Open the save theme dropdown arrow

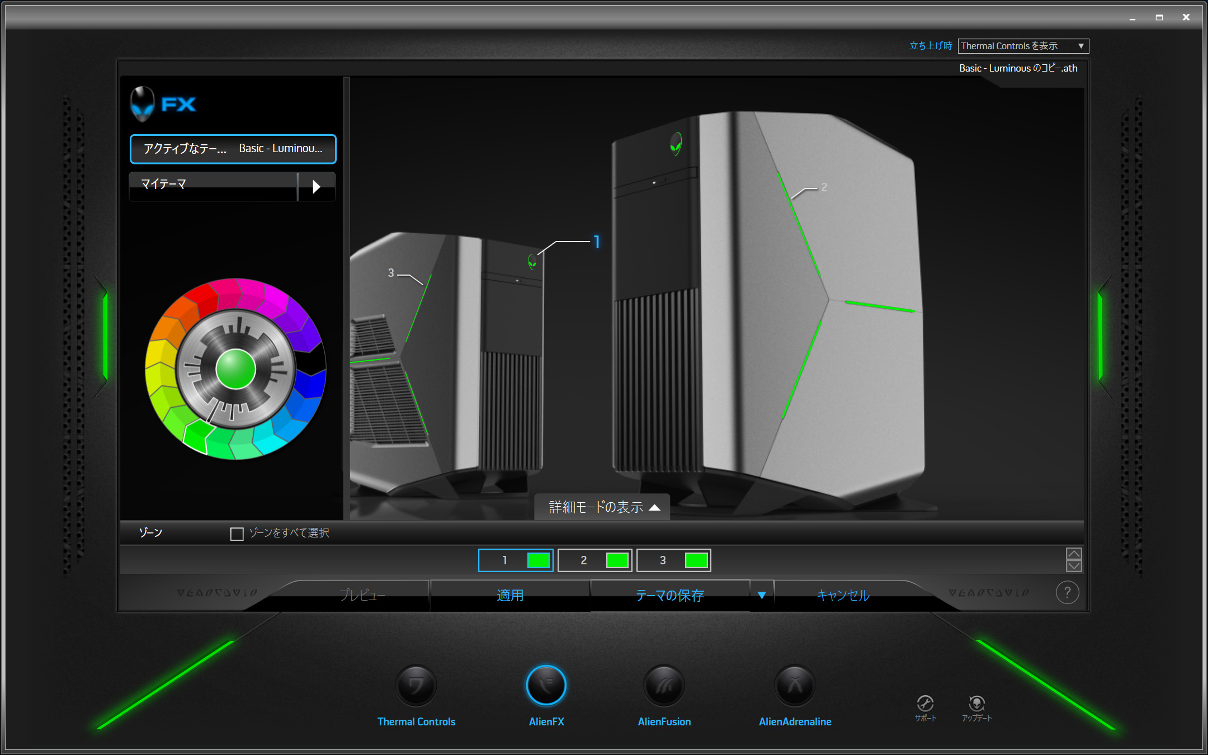click(761, 596)
